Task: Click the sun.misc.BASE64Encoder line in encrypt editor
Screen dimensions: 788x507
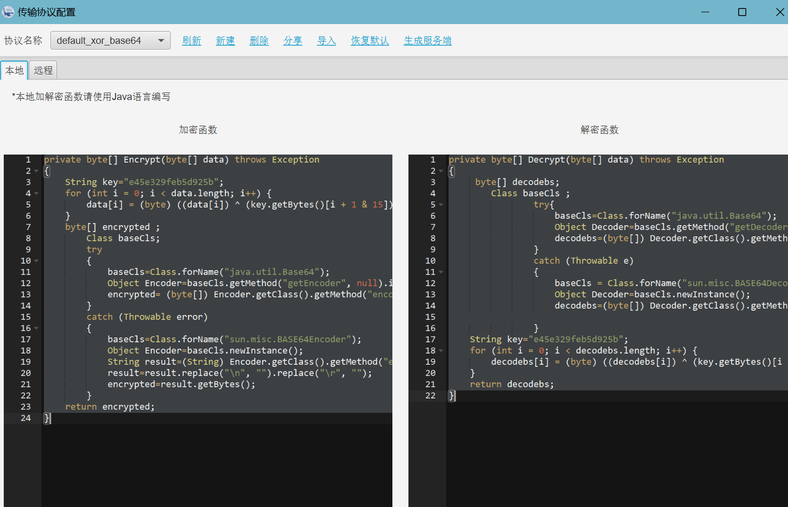Action: 234,340
